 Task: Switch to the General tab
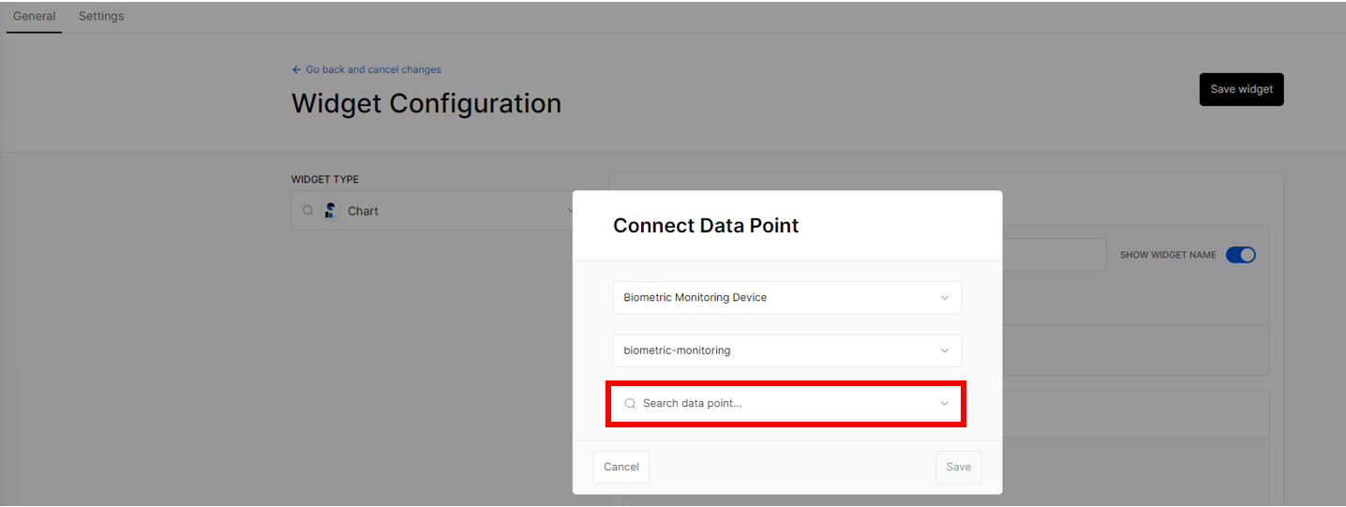34,16
